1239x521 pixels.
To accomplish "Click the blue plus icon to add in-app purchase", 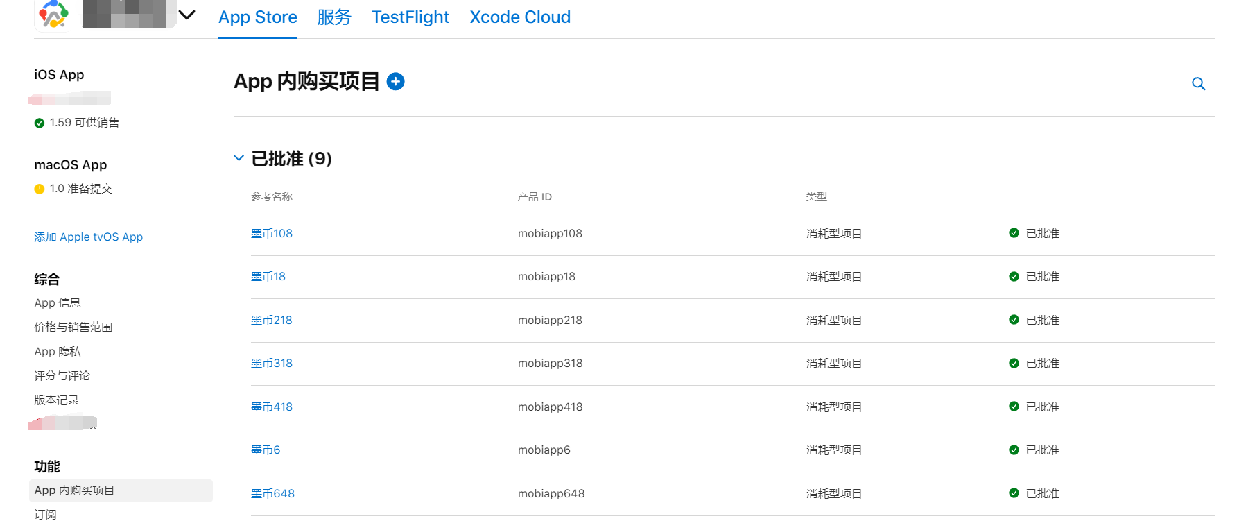I will (x=395, y=82).
